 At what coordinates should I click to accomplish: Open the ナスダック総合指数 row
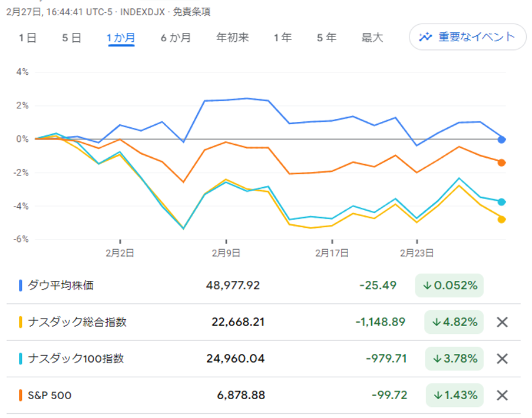click(x=77, y=322)
